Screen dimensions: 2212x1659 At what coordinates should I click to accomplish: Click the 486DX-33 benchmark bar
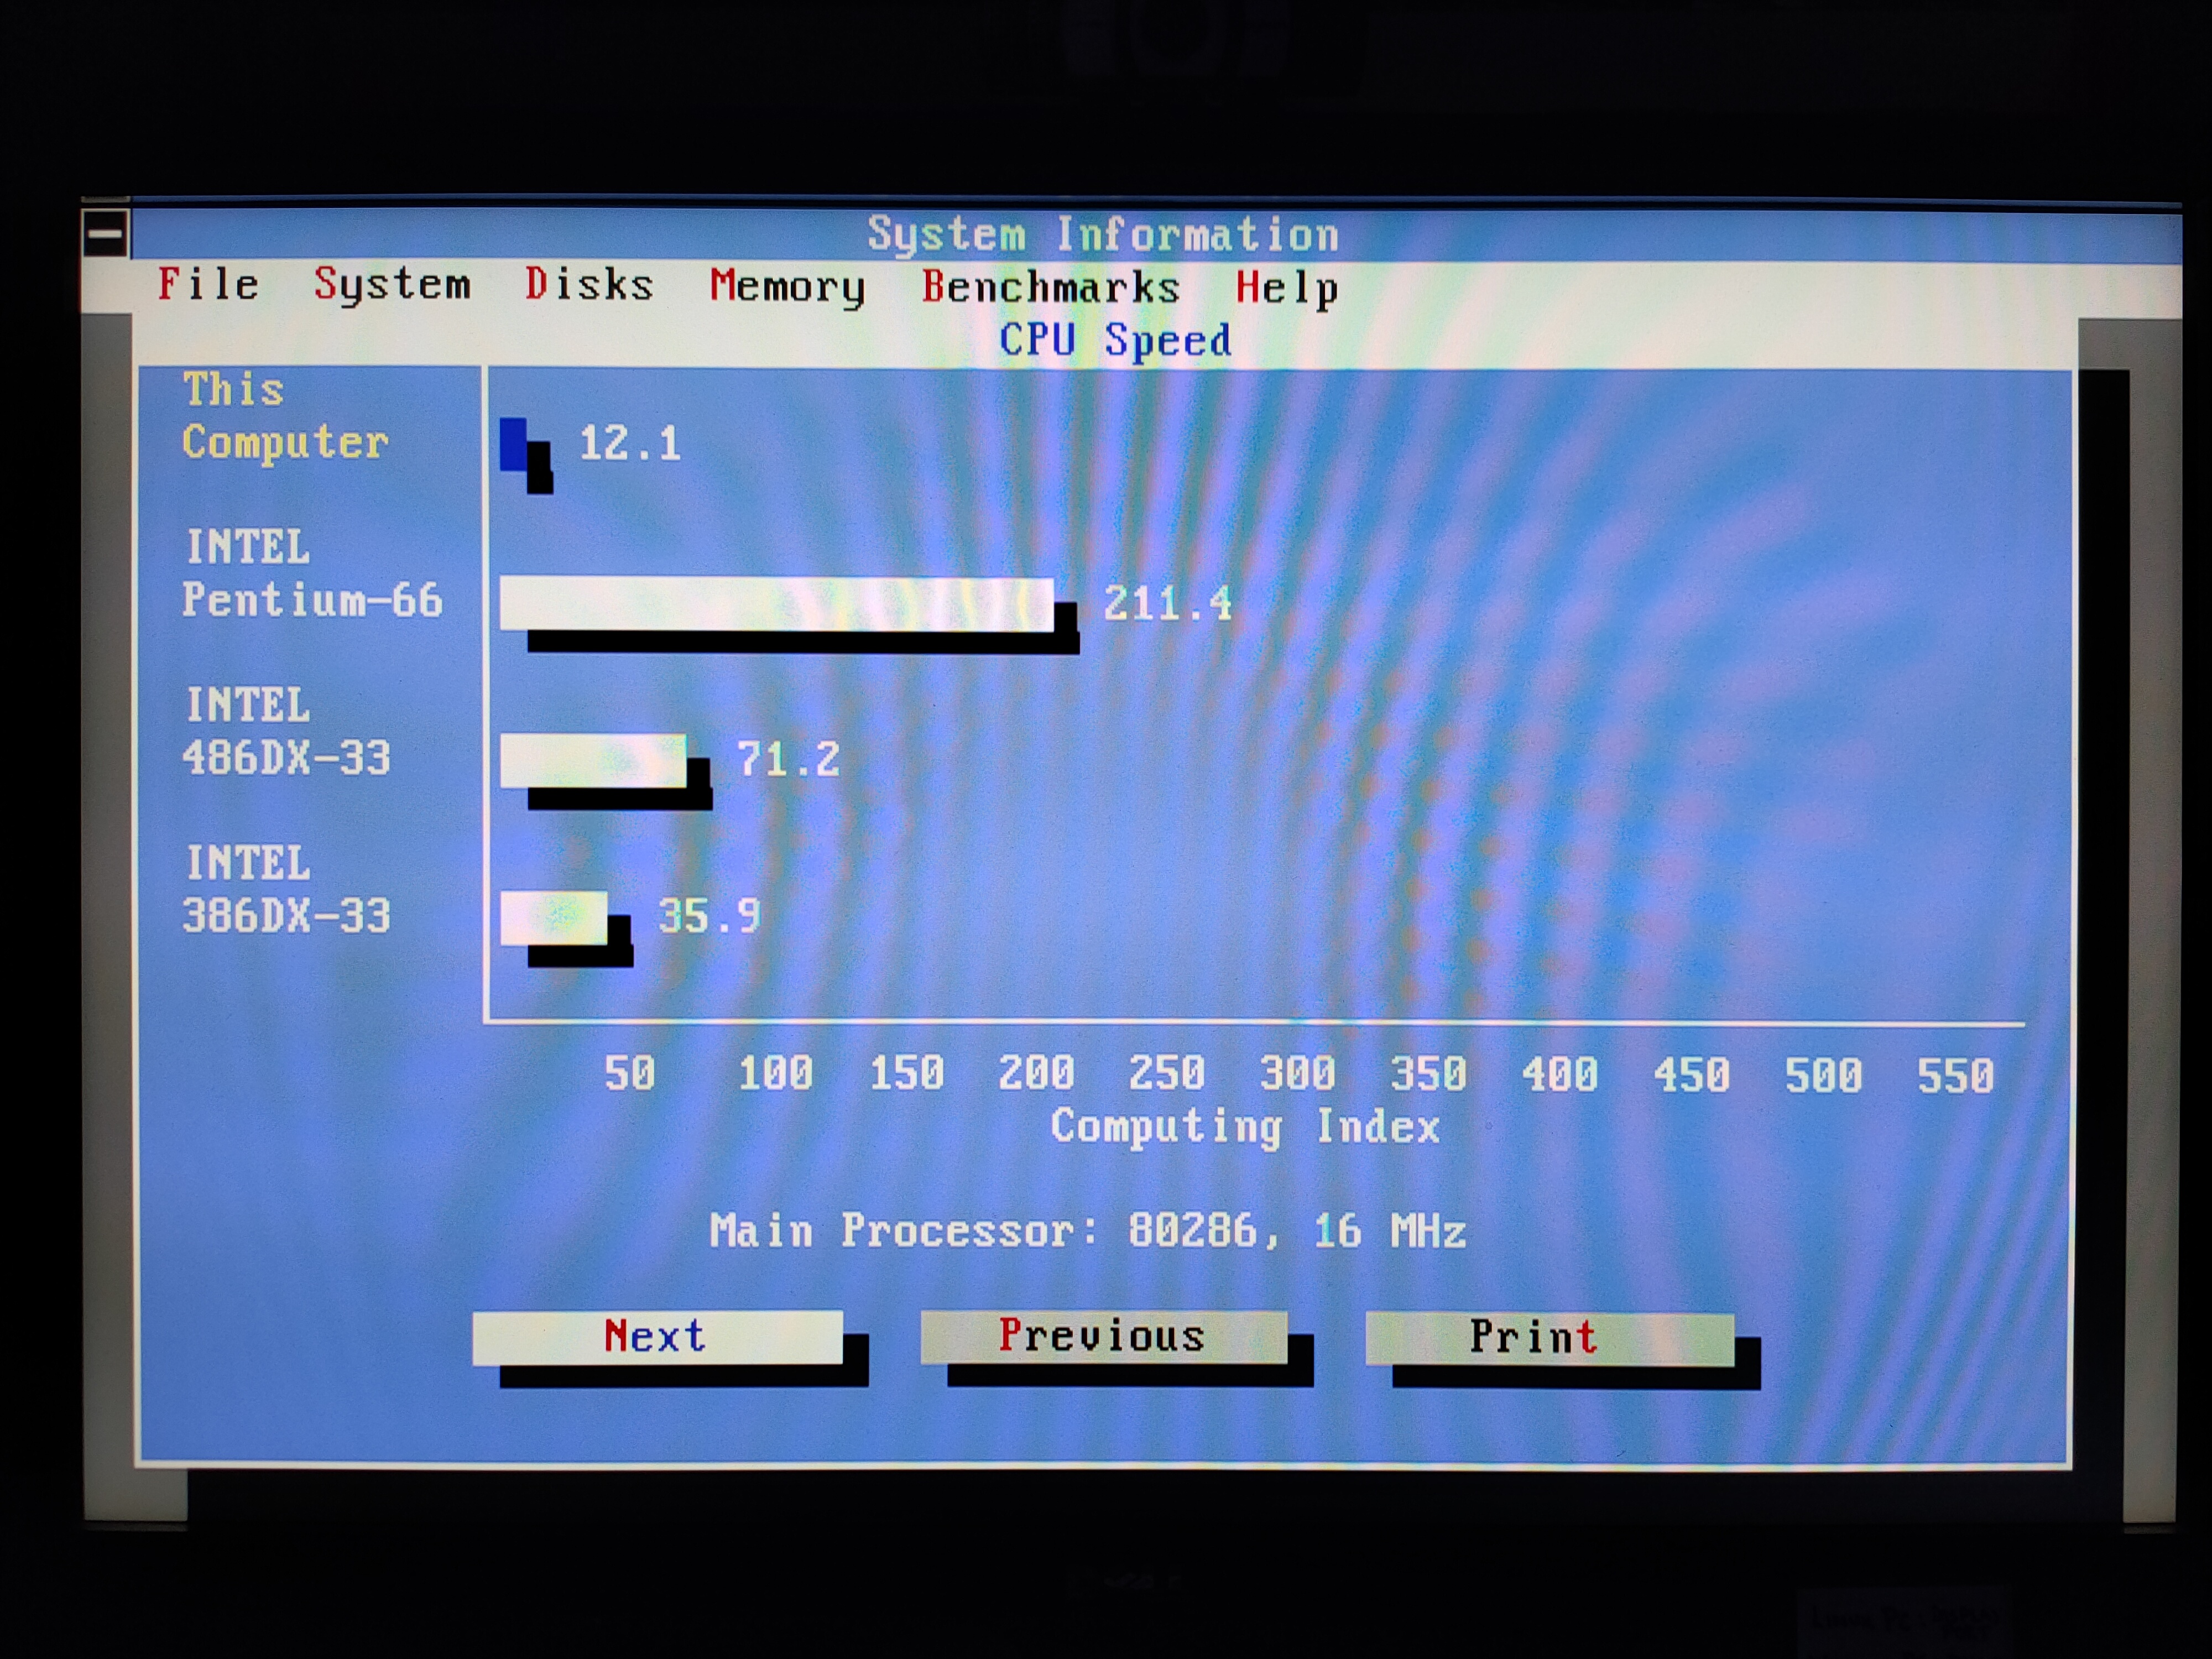coord(593,760)
